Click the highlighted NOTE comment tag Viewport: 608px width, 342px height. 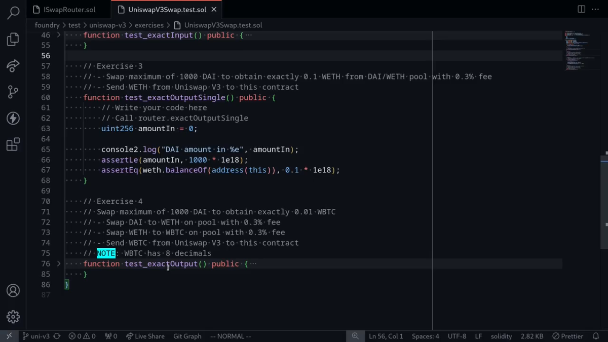tap(106, 253)
